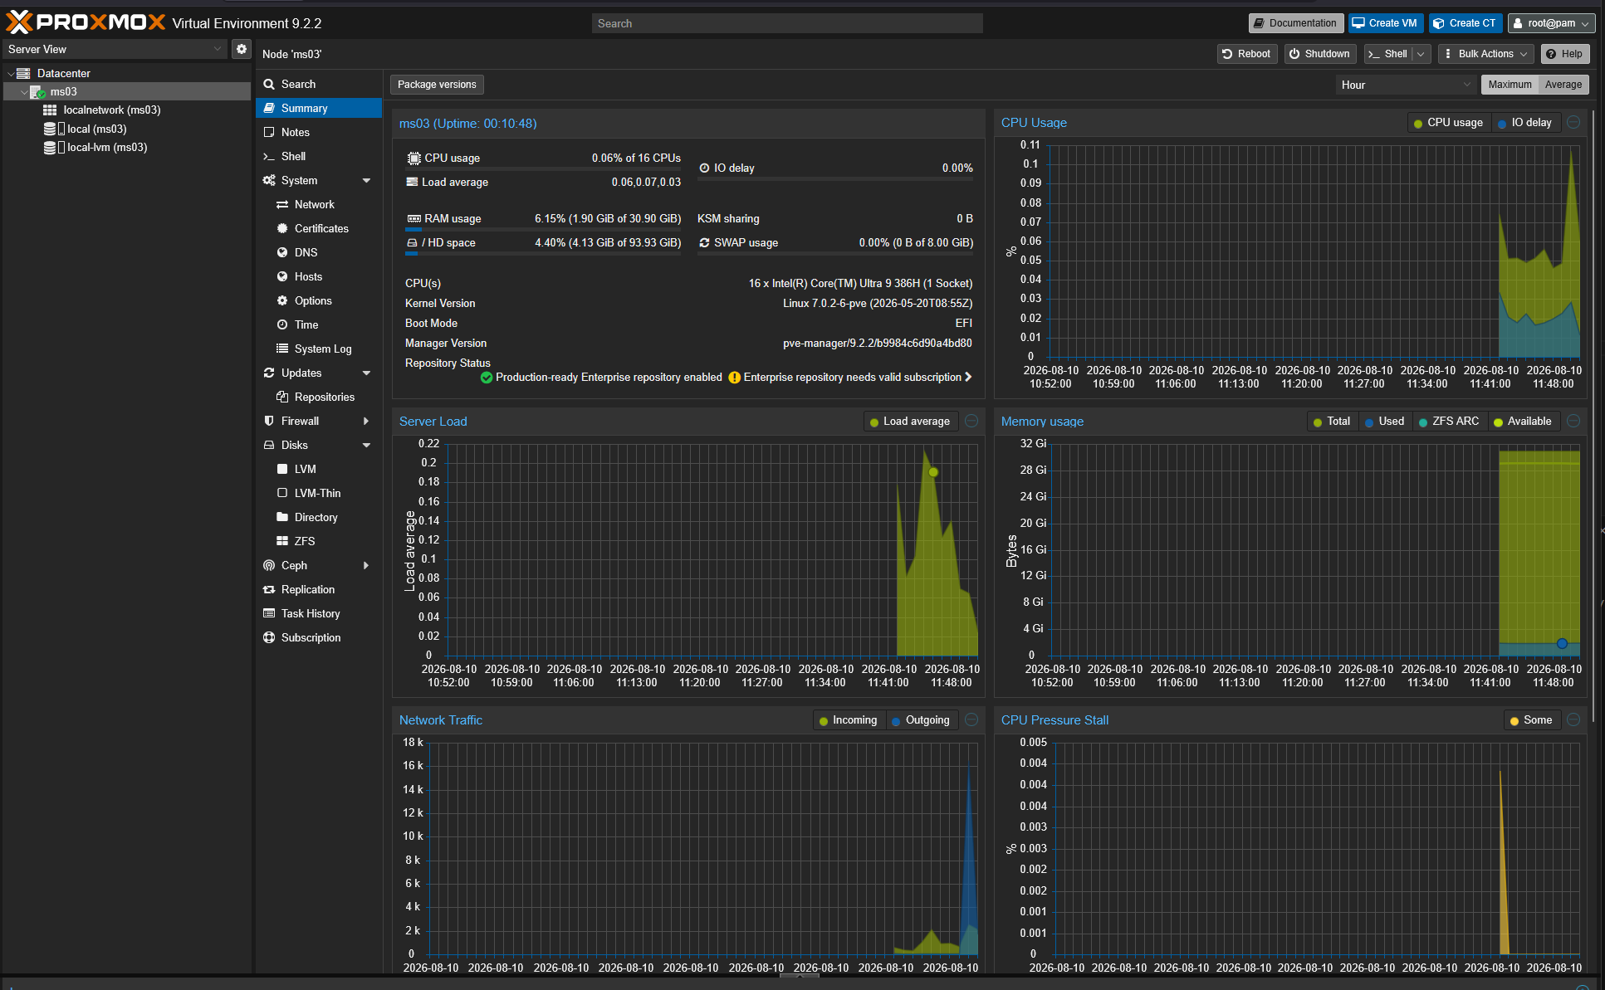The image size is (1605, 990).
Task: Toggle the Total memory legend series
Action: pyautogui.click(x=1332, y=422)
